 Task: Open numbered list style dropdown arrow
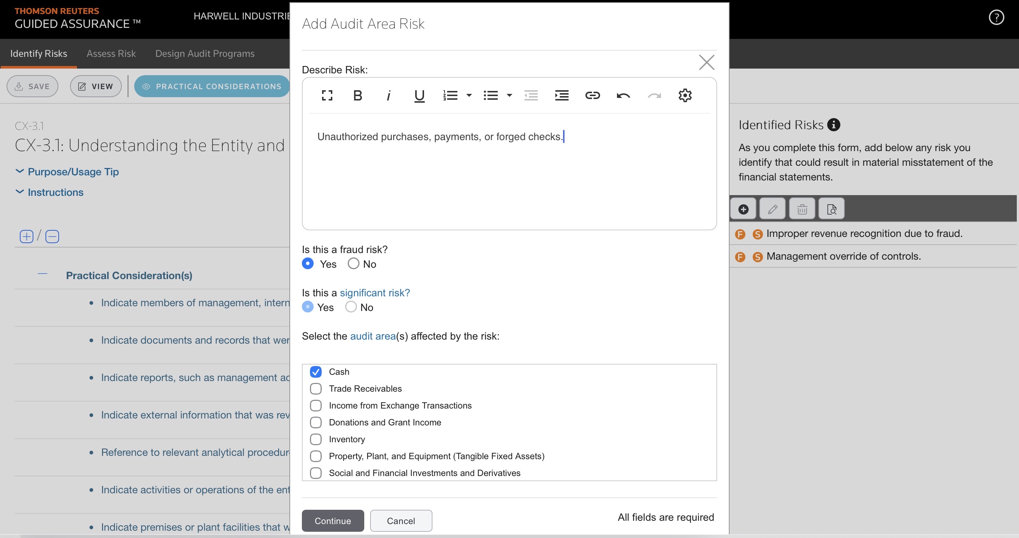tap(469, 95)
